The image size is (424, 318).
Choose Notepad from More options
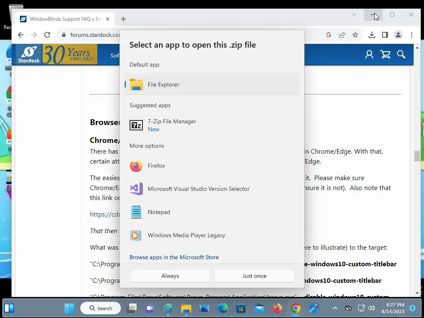coord(212,212)
